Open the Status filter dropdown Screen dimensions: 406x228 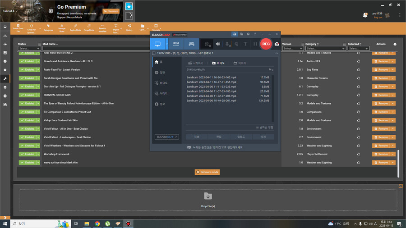(x=29, y=48)
